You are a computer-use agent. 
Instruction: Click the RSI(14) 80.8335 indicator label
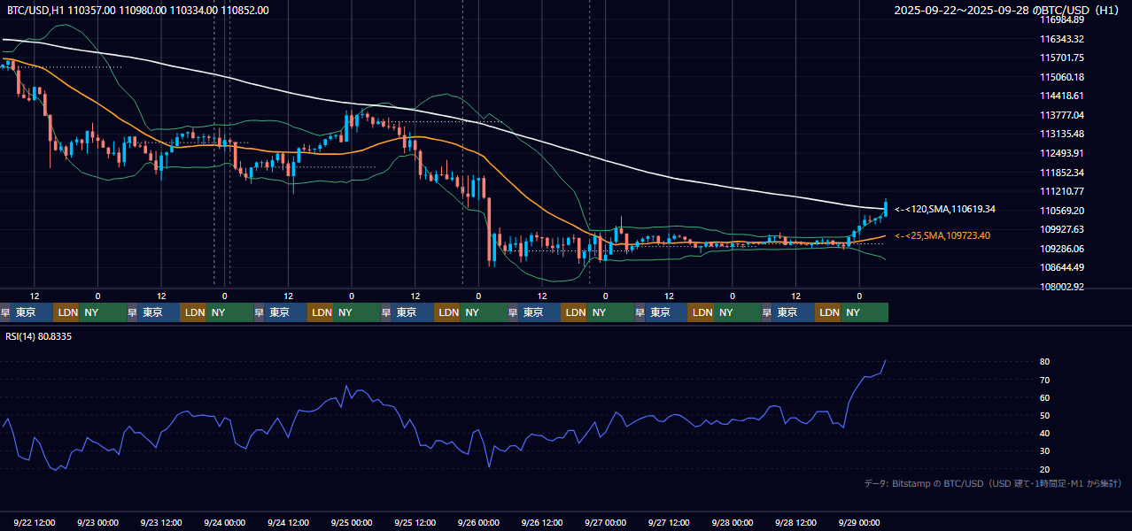[40, 337]
